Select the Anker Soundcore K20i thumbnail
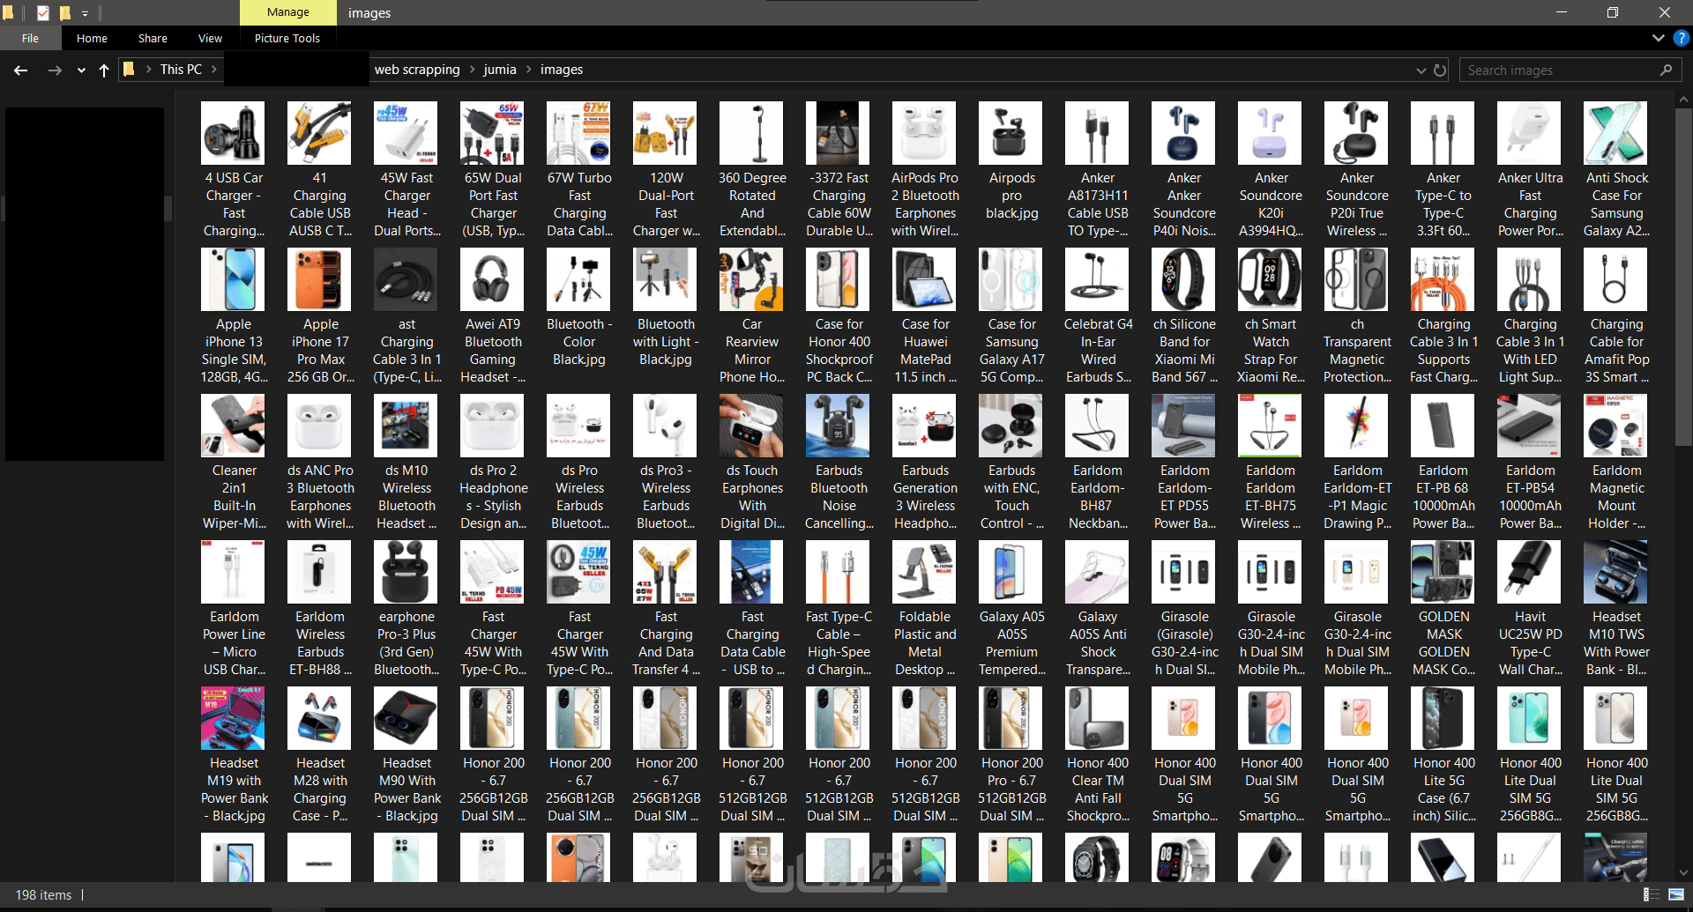The image size is (1693, 912). (1270, 133)
